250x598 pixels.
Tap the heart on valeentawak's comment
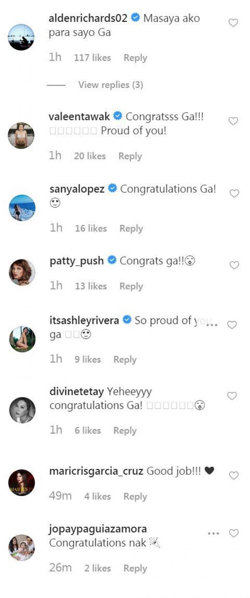click(x=233, y=121)
